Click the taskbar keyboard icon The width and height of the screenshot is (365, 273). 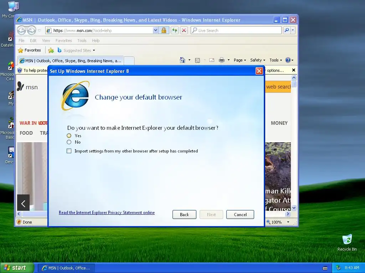tap(325, 268)
